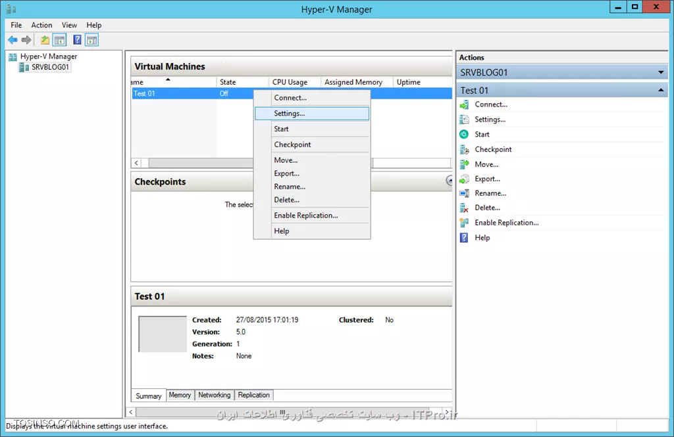Collapse the Test 01 actions section arrow
This screenshot has width=674, height=437.
tap(661, 91)
